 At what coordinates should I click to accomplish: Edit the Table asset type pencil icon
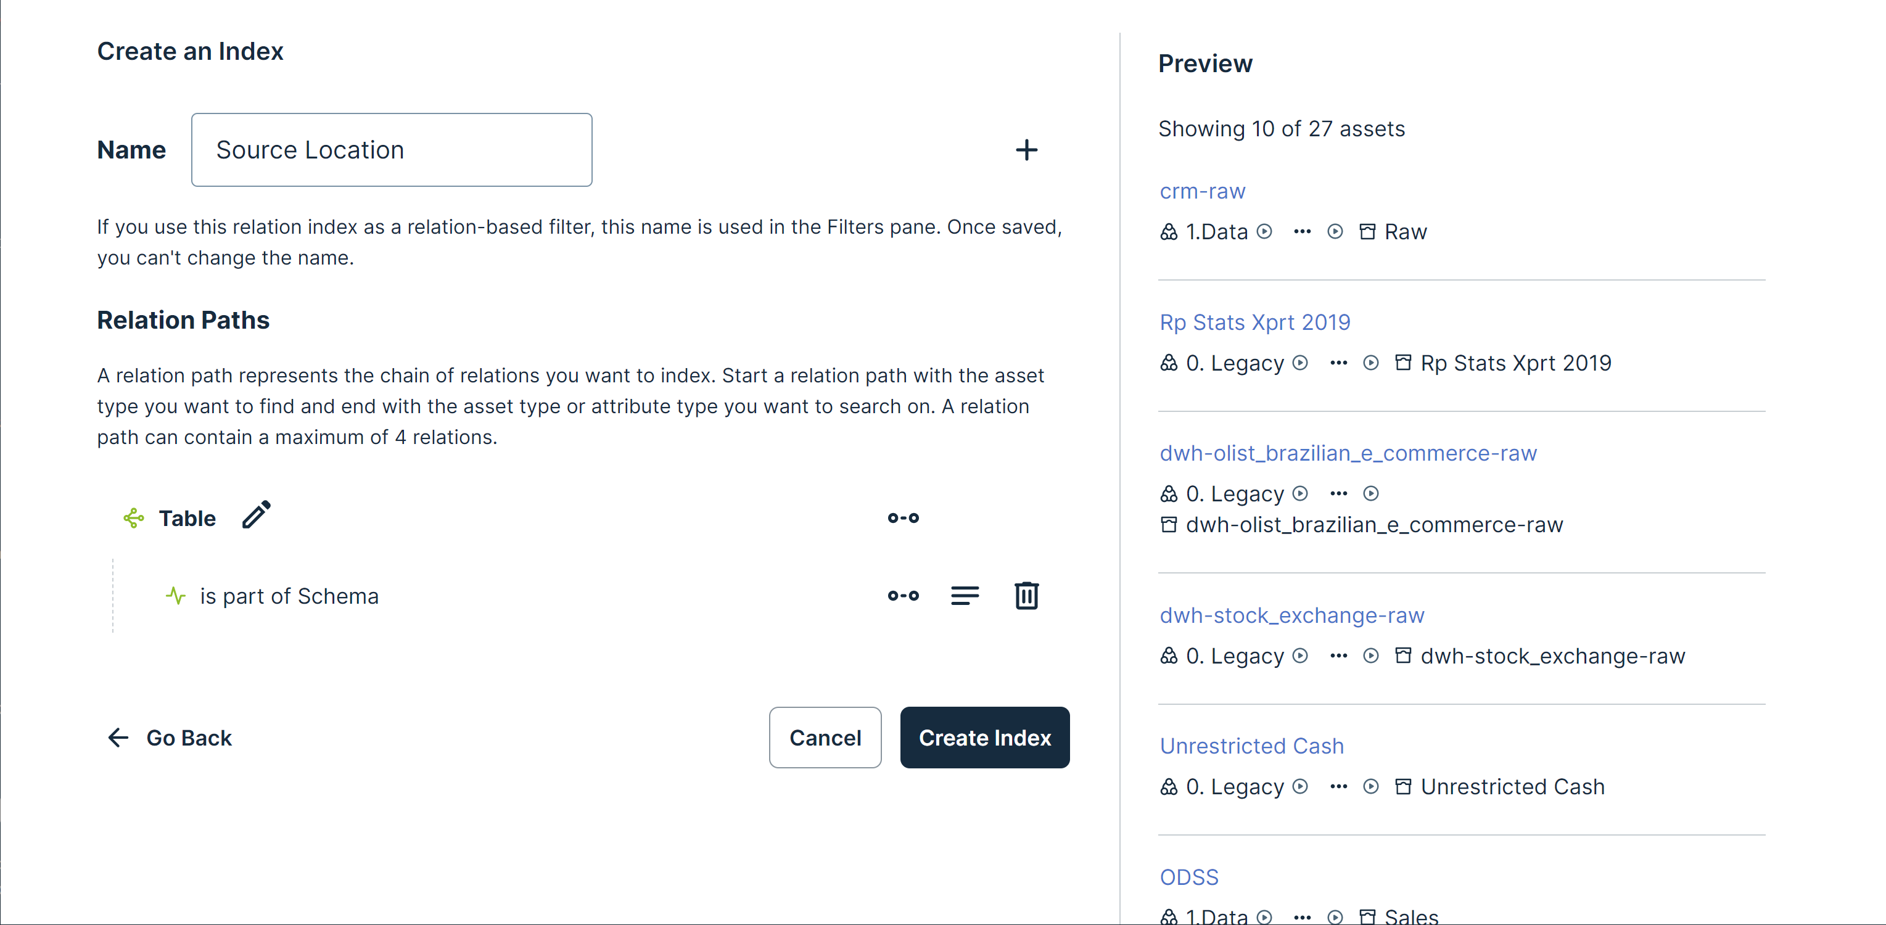[256, 515]
